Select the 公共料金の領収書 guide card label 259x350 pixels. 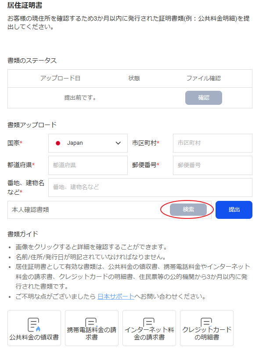(34, 337)
